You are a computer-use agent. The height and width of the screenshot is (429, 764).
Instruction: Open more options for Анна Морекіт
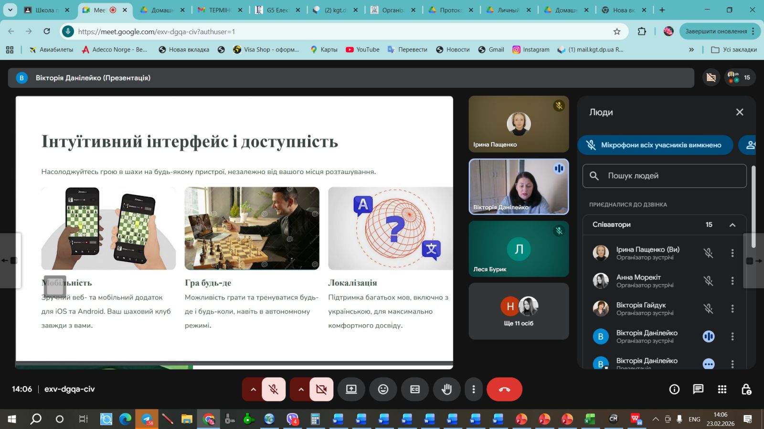coord(732,281)
